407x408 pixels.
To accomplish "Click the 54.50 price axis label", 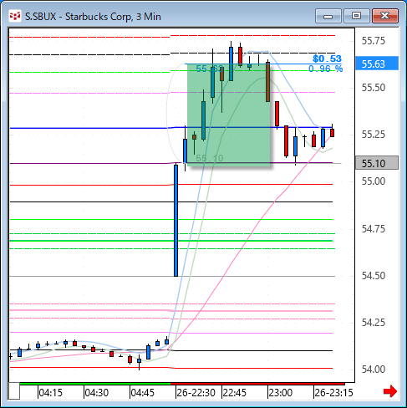I will click(374, 276).
